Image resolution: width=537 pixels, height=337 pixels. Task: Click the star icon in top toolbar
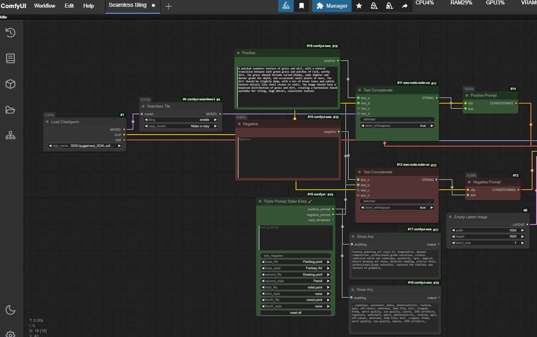click(x=359, y=6)
